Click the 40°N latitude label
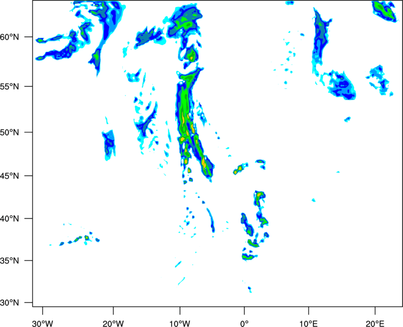Viewport: 403px width, 327px height. coord(10,219)
